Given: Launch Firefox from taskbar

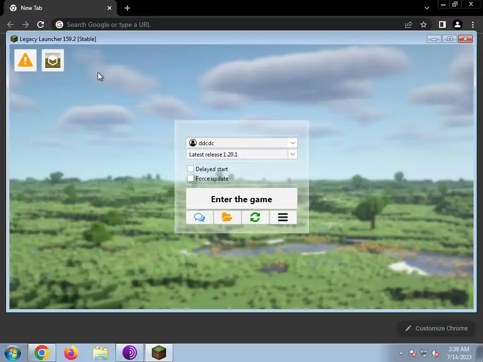Looking at the screenshot, I should (x=71, y=353).
